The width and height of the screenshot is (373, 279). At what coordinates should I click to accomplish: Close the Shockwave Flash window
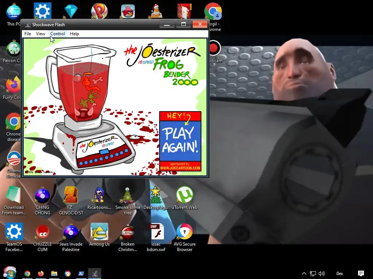point(200,24)
